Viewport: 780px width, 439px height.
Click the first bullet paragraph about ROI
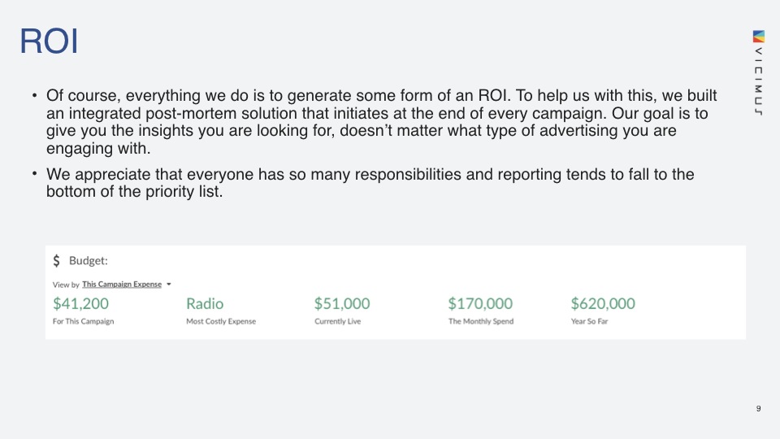click(x=382, y=121)
